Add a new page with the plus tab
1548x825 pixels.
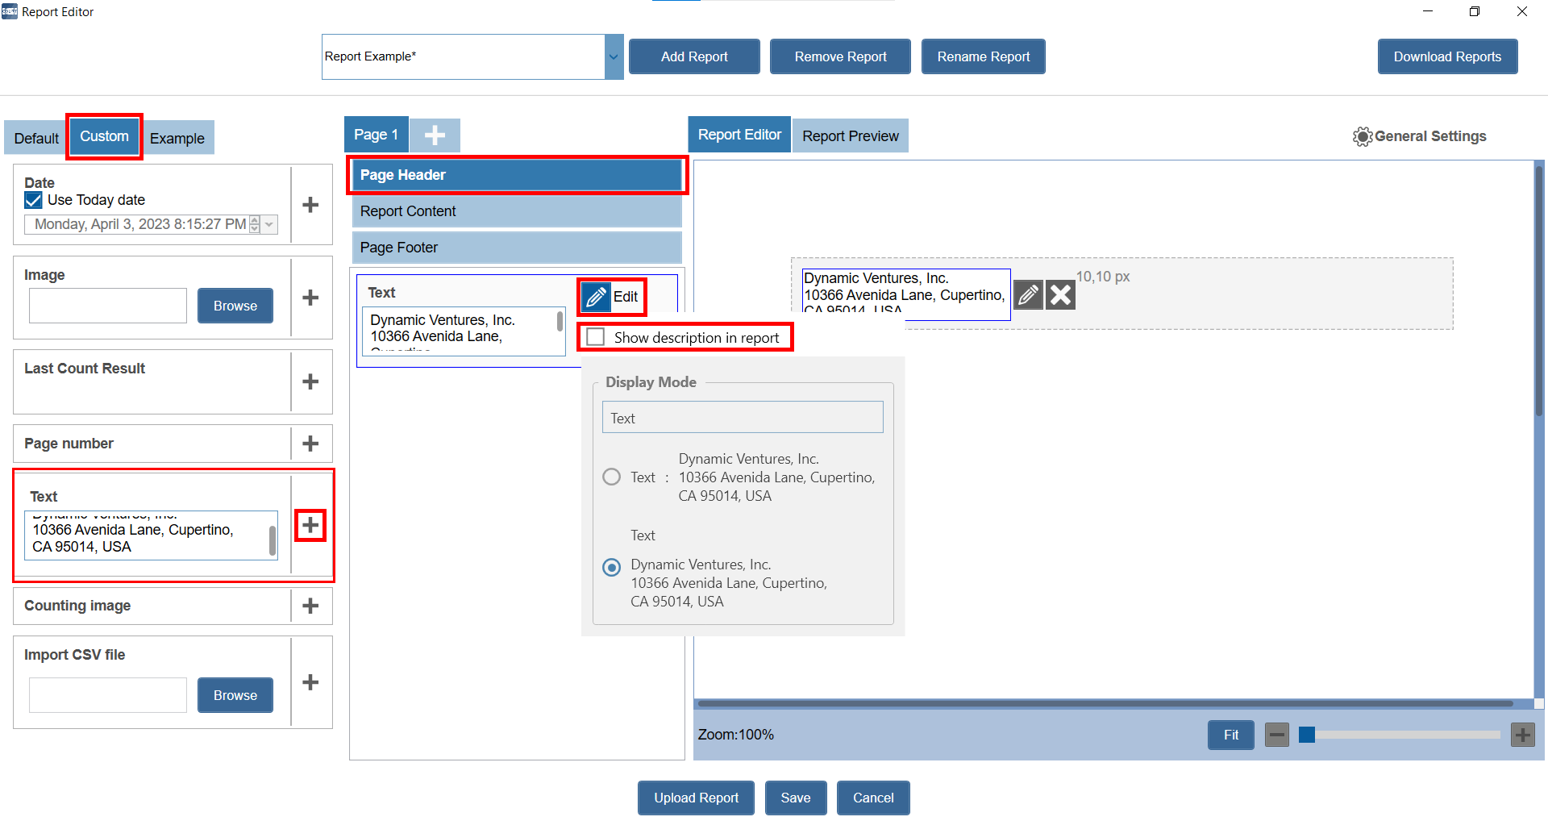click(x=435, y=135)
